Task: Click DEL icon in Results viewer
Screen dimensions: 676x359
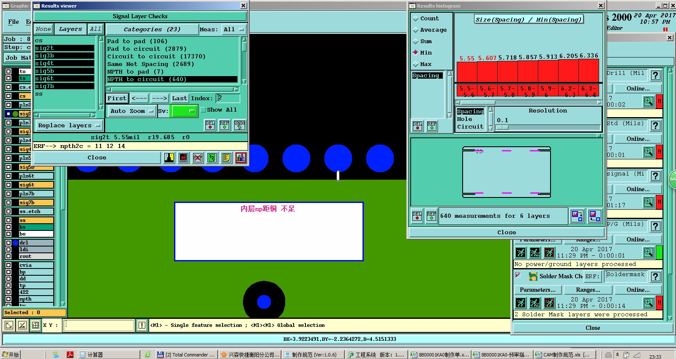Action: pyautogui.click(x=210, y=125)
